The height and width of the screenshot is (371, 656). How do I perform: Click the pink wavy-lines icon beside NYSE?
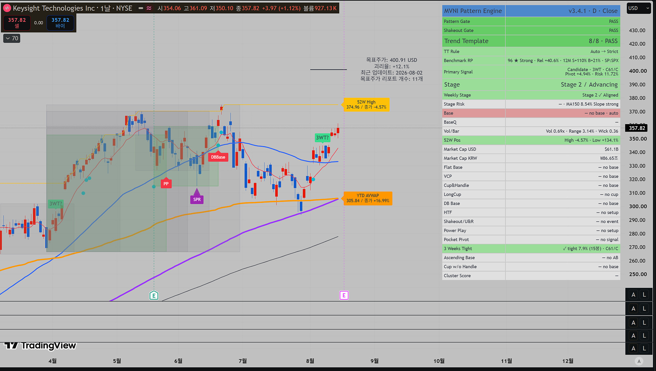pos(149,8)
